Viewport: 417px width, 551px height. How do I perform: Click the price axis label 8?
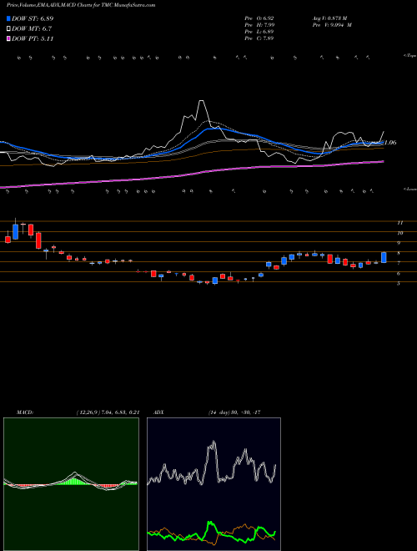[x=399, y=253]
